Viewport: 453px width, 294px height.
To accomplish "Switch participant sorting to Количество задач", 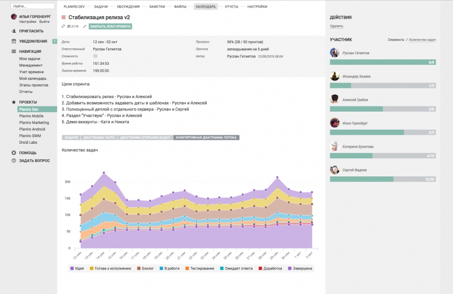I will [x=422, y=39].
